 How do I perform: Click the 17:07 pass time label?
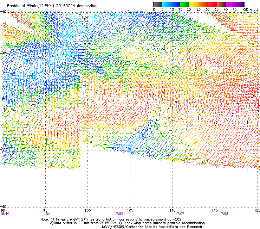point(180,214)
